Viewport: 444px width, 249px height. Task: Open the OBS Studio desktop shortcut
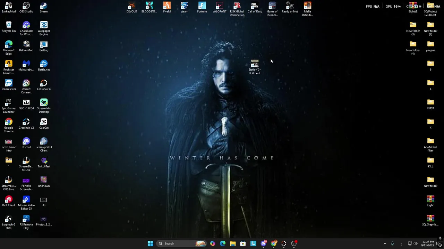26,8
